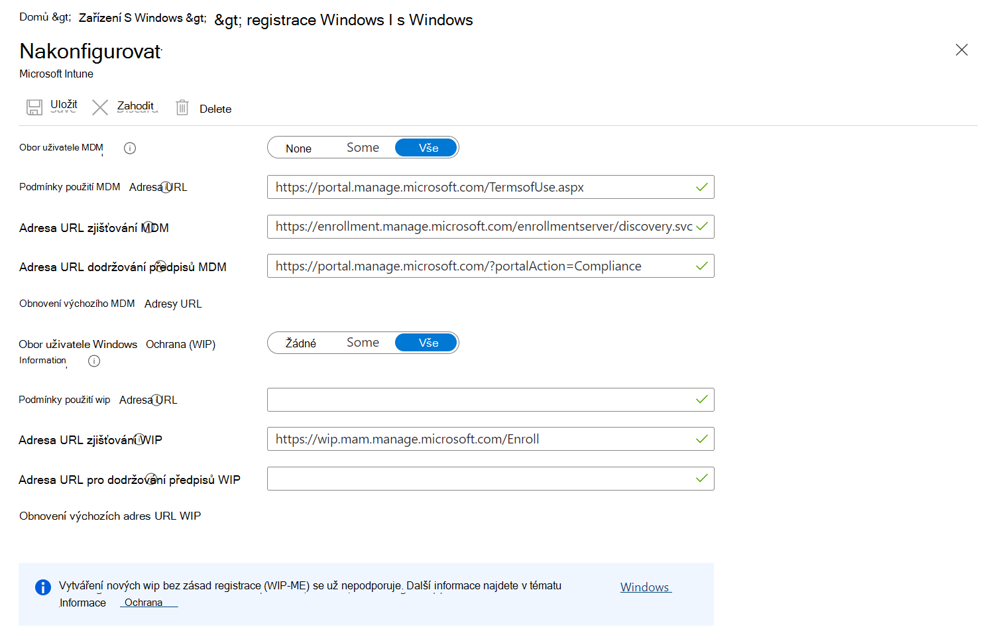Screen dimensions: 989x643
Task: Click green checkmark in MDM terms URL field
Action: (702, 187)
